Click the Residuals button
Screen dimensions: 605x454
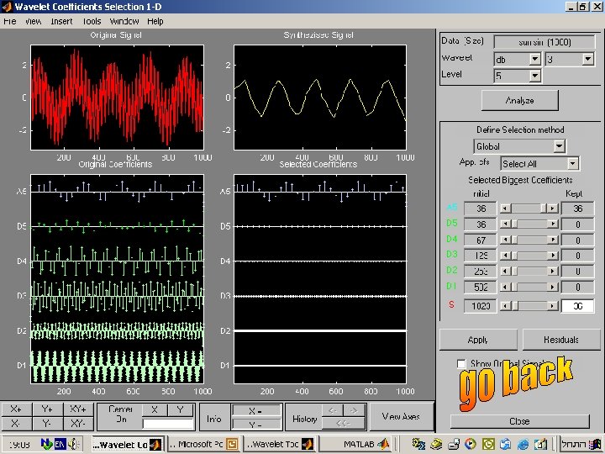coord(561,340)
